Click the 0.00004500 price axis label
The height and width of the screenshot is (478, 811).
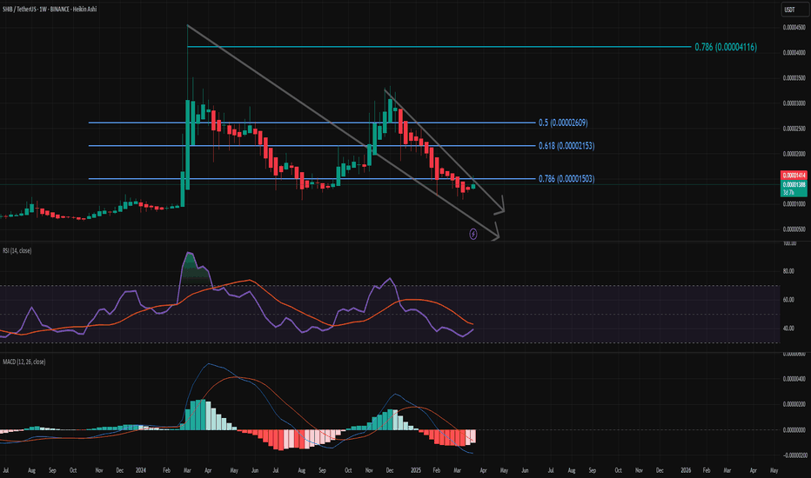[x=794, y=28]
